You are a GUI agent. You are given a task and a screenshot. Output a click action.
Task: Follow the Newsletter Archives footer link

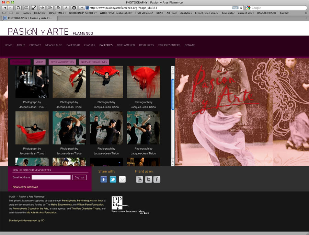tap(25, 187)
